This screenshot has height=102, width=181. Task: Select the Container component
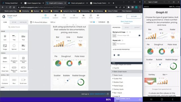click(x=5, y=81)
